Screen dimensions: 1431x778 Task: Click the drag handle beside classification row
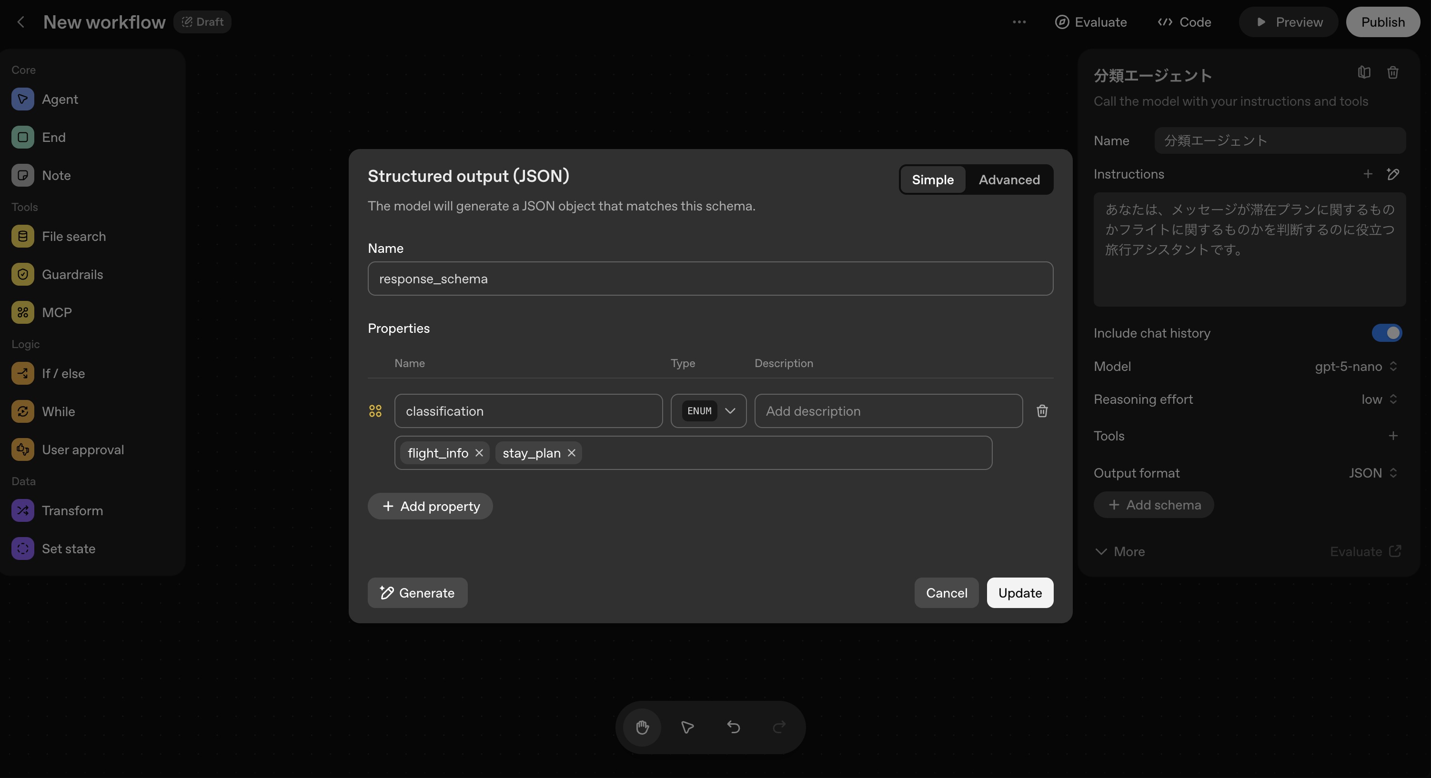pos(375,411)
